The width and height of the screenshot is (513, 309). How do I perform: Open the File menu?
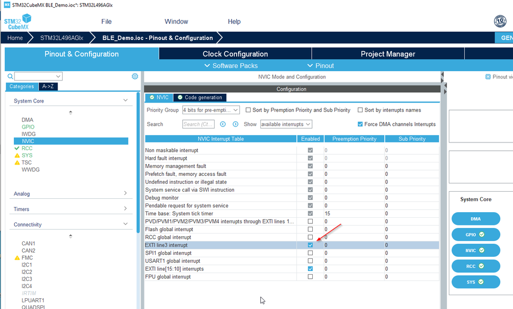click(x=106, y=22)
